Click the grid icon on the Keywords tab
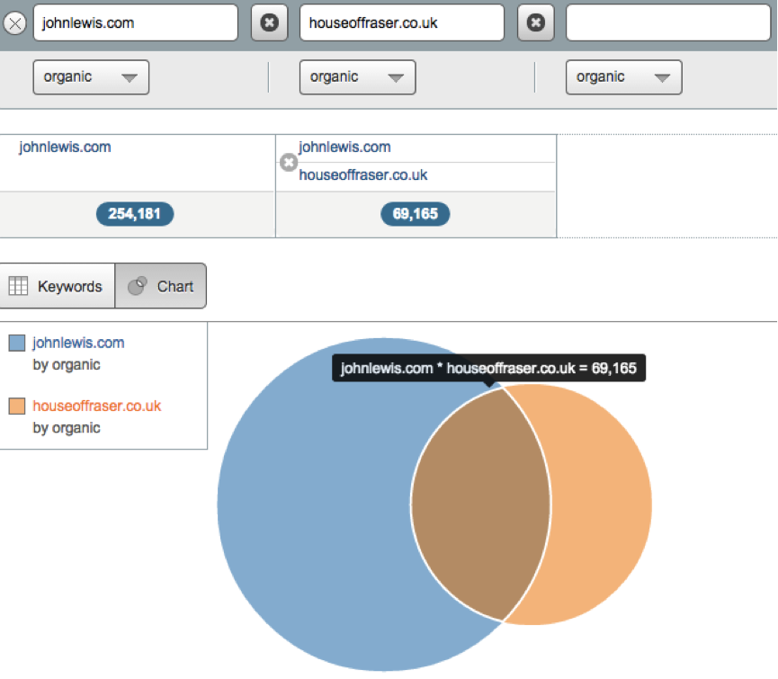The width and height of the screenshot is (778, 679). (18, 286)
